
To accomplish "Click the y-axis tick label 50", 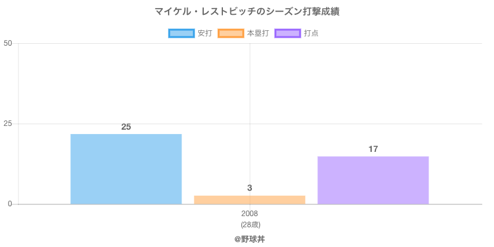I will (x=7, y=43).
